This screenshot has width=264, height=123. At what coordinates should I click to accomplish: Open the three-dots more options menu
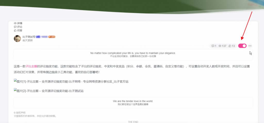[x=250, y=46]
